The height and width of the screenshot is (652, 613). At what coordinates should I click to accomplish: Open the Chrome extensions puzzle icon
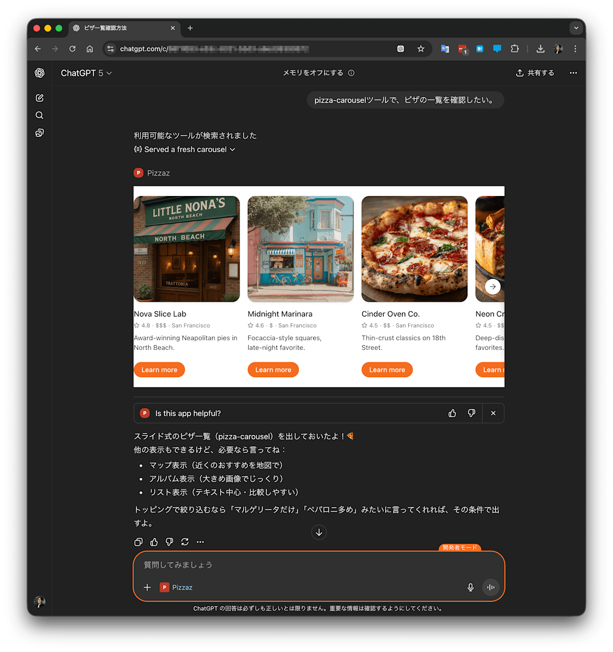(x=515, y=49)
